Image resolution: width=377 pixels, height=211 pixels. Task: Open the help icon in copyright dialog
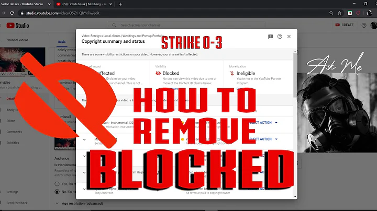[x=280, y=37]
